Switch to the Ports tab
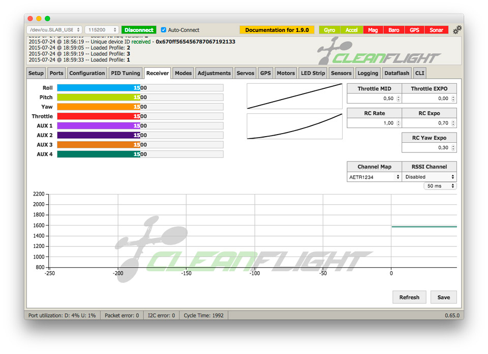Screen dimensions: 488x354 (56, 73)
